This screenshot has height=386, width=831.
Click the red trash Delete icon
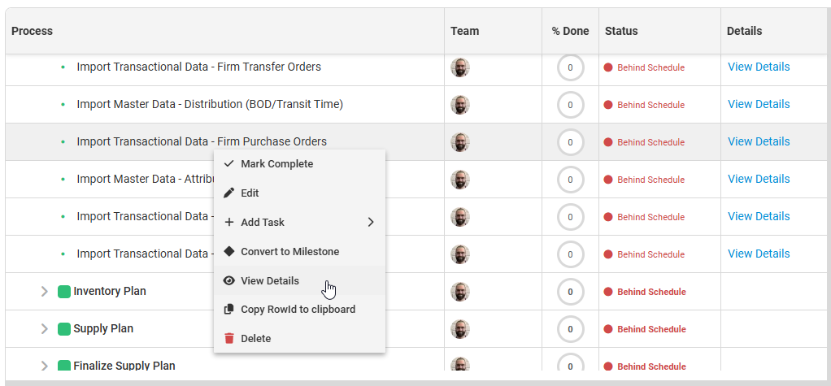[x=228, y=339]
